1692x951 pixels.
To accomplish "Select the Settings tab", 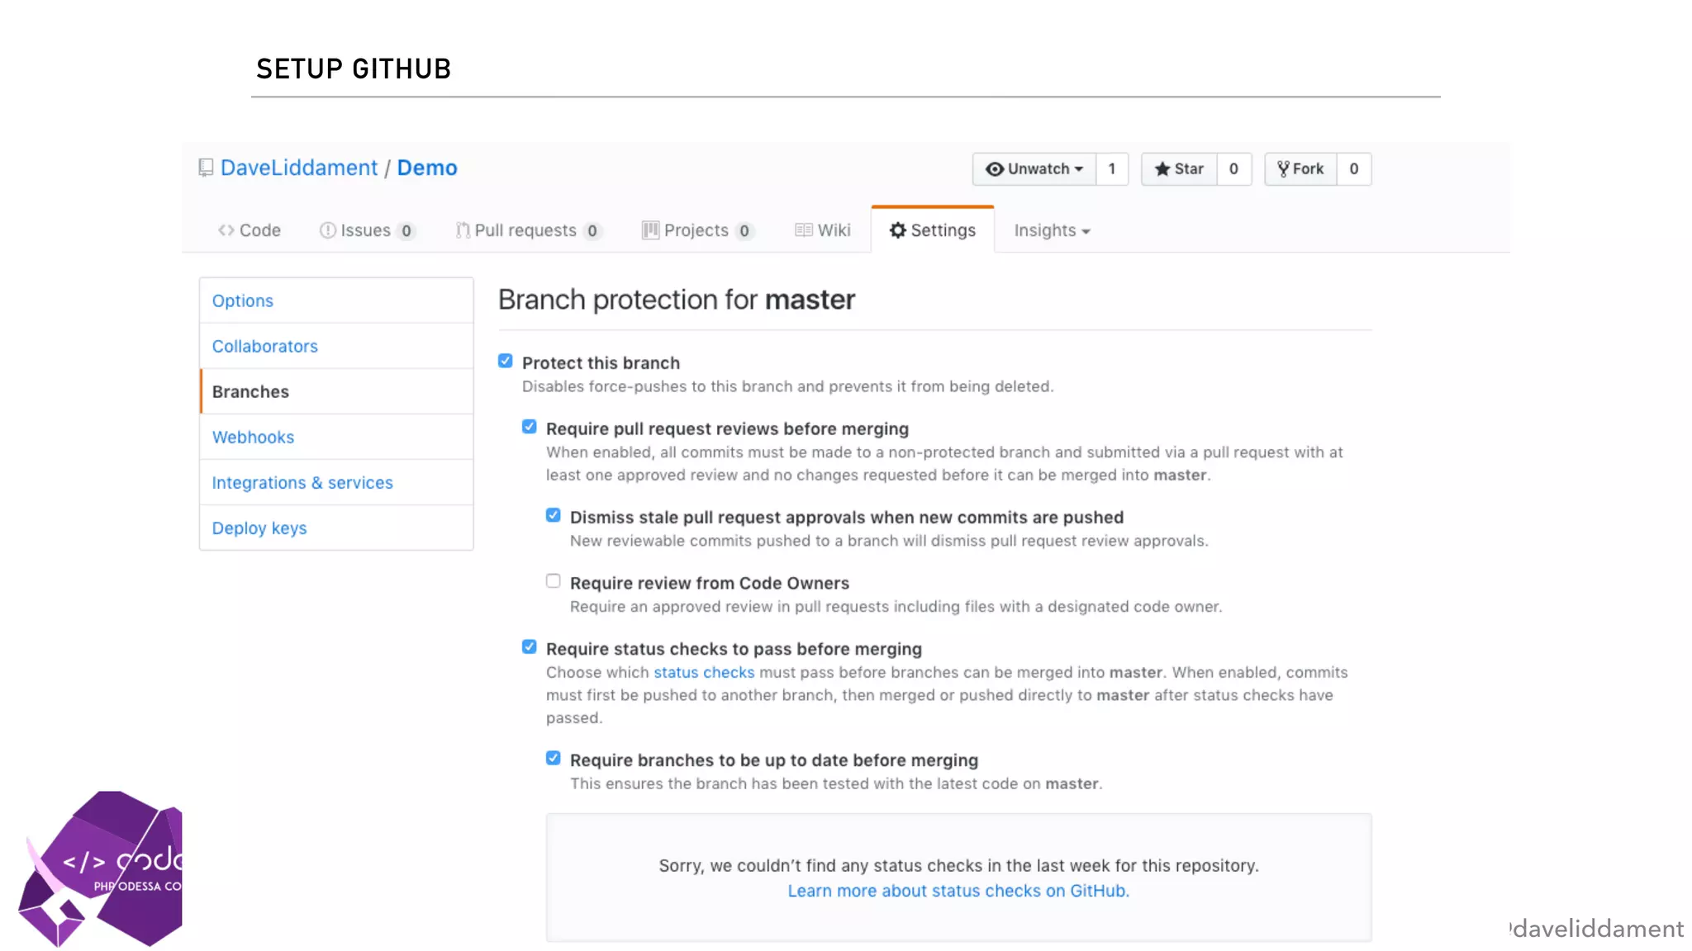I will (933, 230).
